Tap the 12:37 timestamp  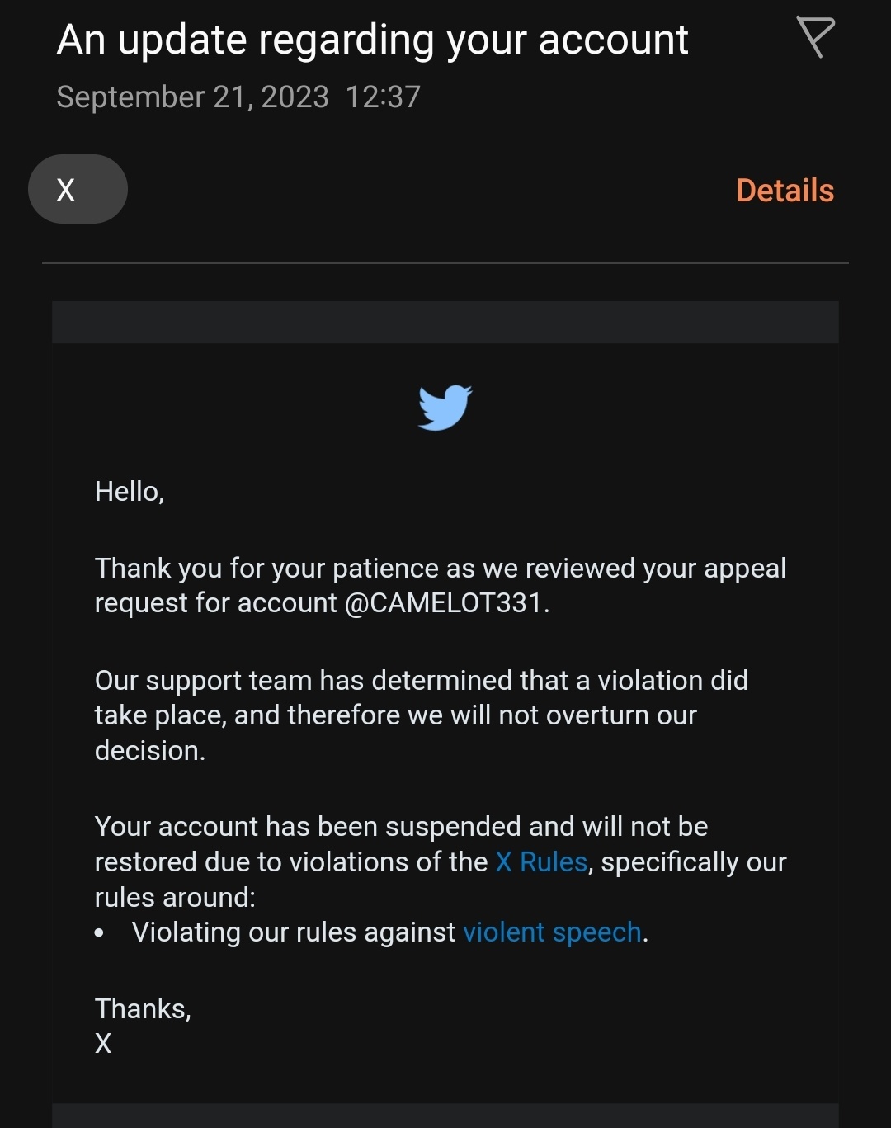pos(383,97)
